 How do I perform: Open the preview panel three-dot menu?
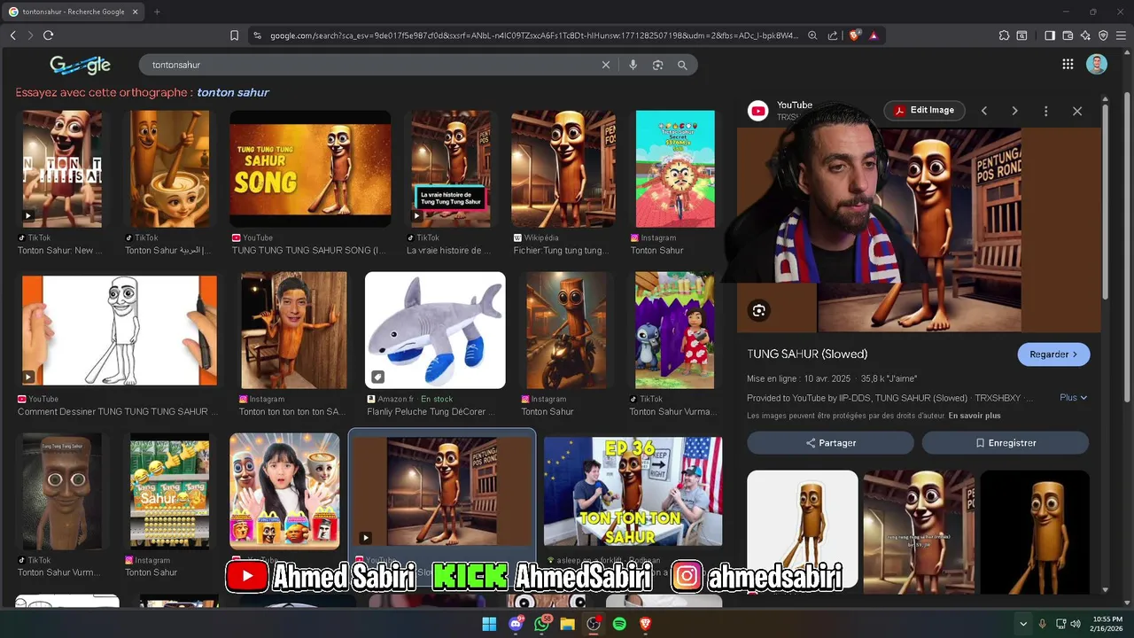pos(1045,111)
